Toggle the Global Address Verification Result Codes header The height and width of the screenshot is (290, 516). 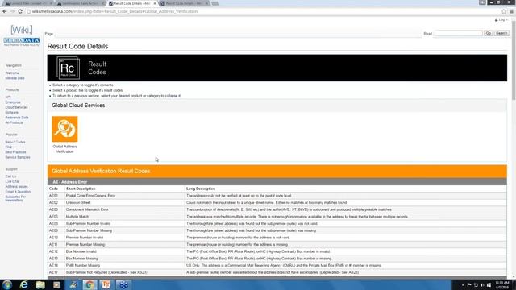tap(277, 172)
